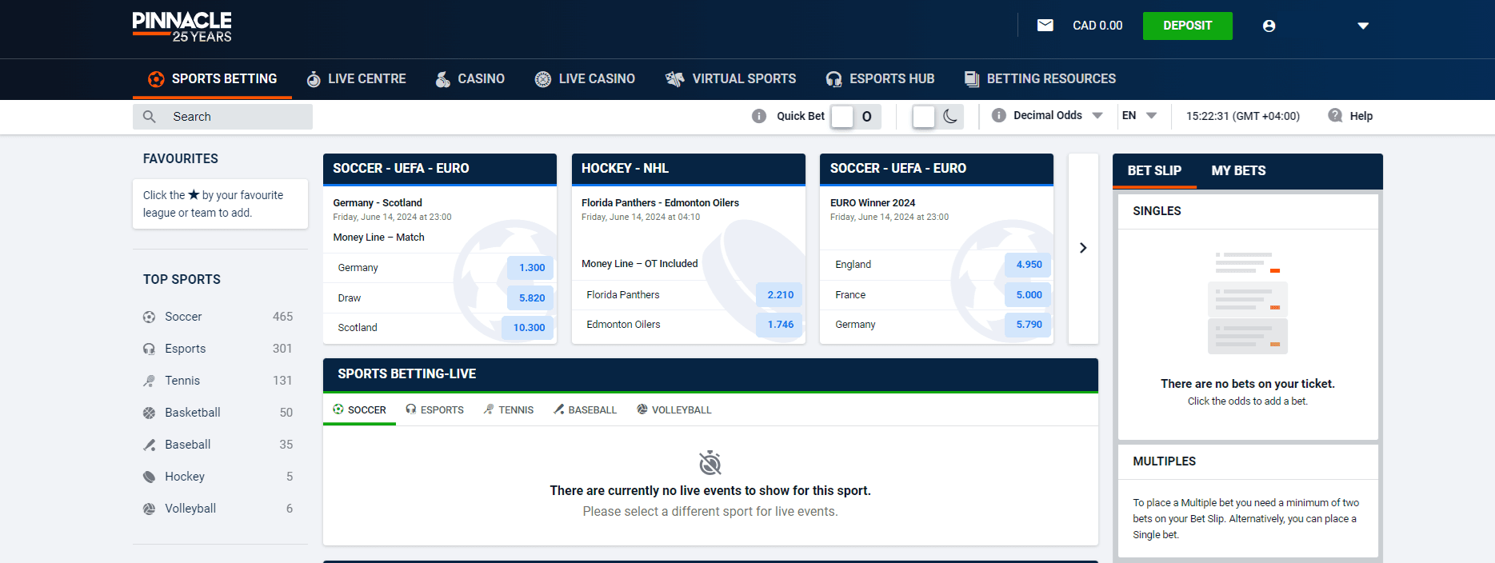
Task: Open the messages envelope icon
Action: pos(1045,26)
